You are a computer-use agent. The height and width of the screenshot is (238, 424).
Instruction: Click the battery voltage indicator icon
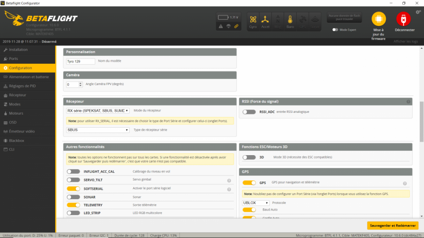(x=223, y=17)
